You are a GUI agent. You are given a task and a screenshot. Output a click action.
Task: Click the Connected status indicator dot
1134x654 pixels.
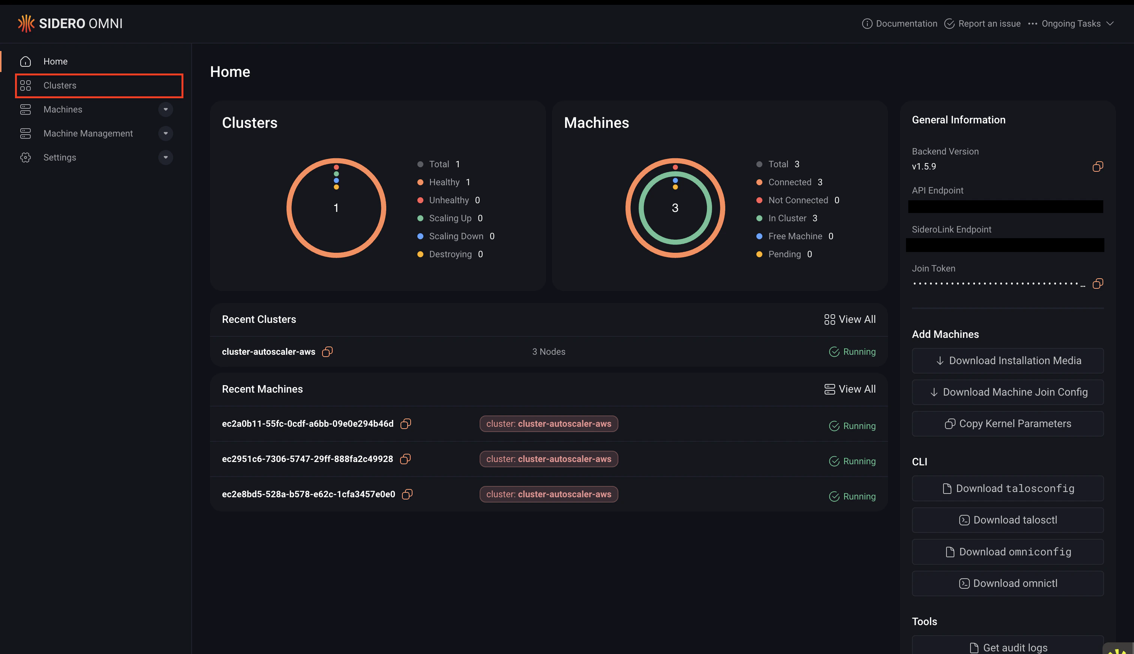pos(759,182)
